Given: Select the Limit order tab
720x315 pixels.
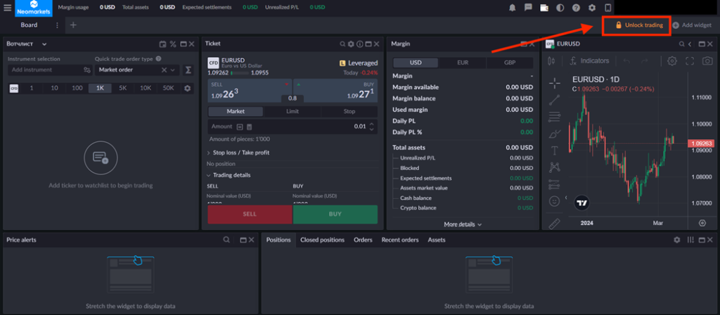Looking at the screenshot, I should [x=292, y=112].
